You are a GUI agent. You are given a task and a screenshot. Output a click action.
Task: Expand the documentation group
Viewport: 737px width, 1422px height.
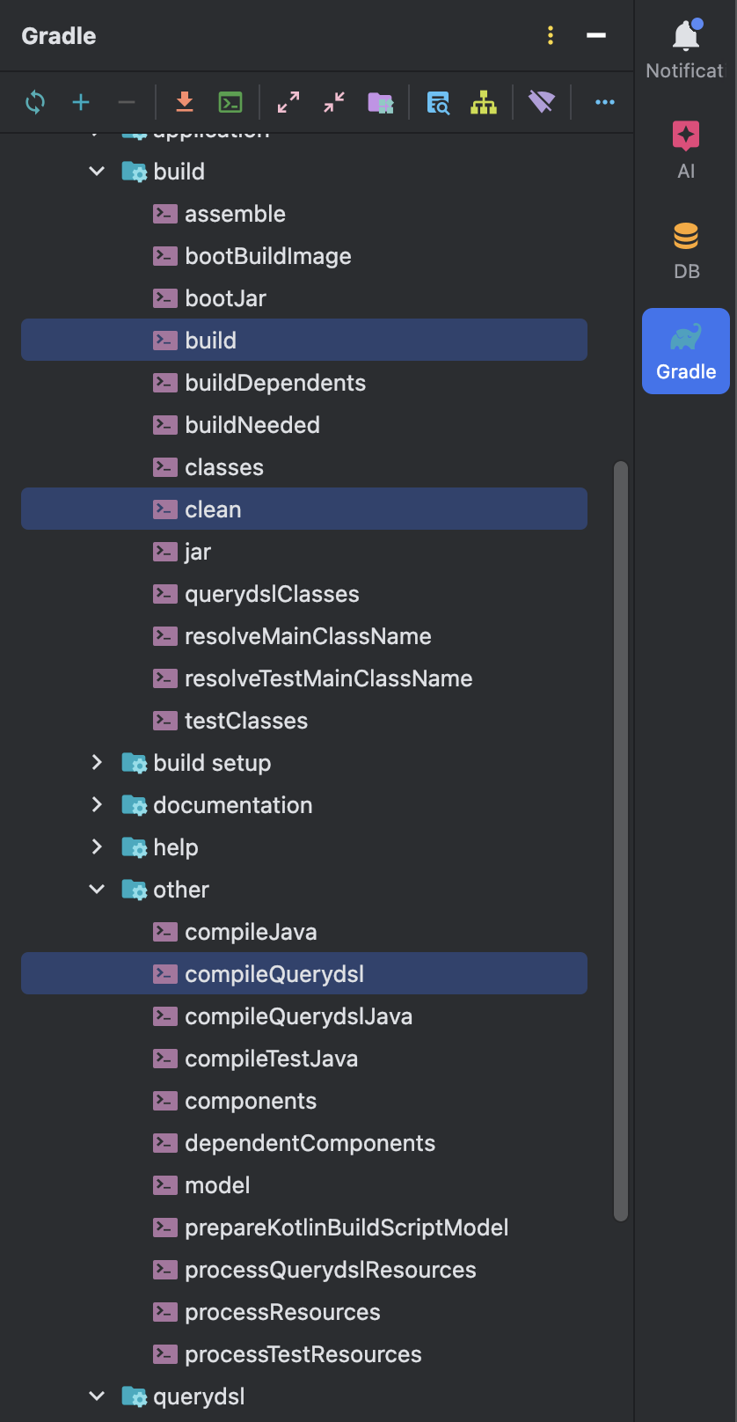pyautogui.click(x=97, y=804)
